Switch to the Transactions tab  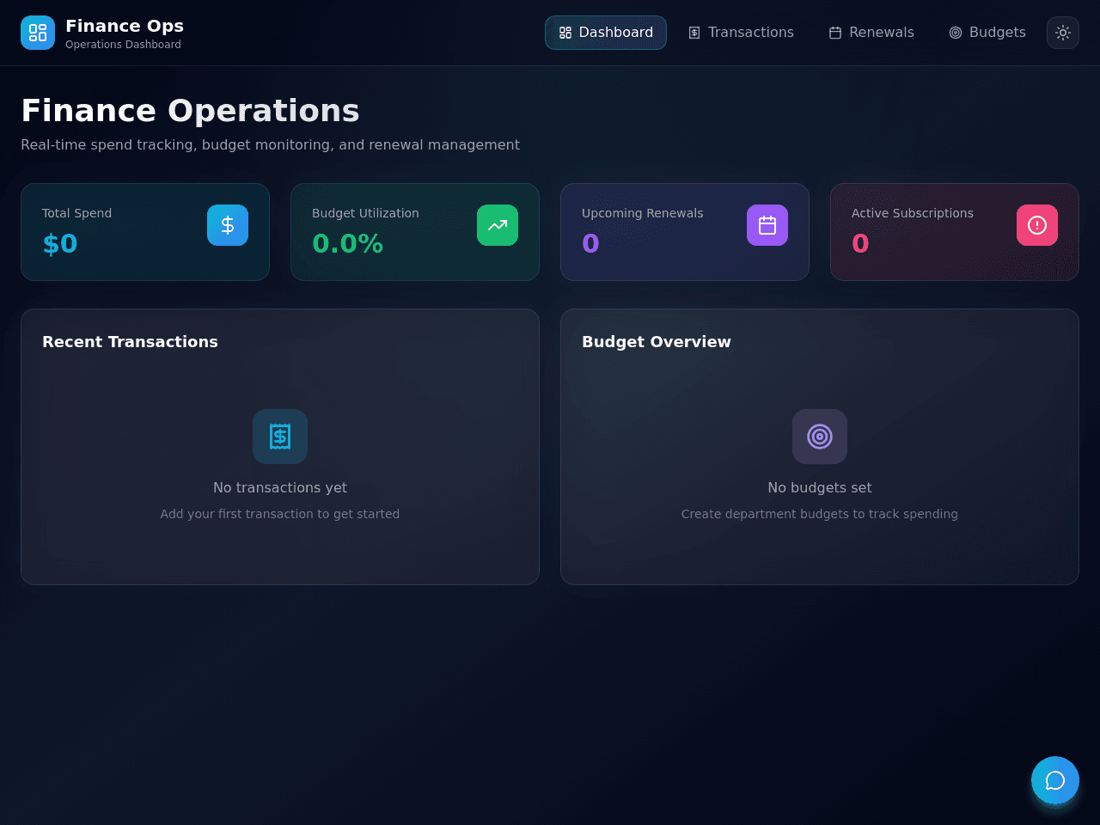pyautogui.click(x=741, y=33)
